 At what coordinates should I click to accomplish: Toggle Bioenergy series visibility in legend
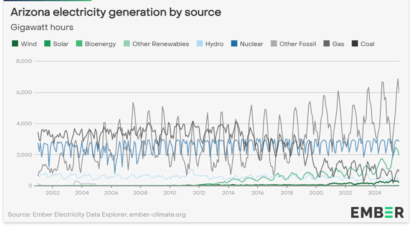tap(100, 44)
